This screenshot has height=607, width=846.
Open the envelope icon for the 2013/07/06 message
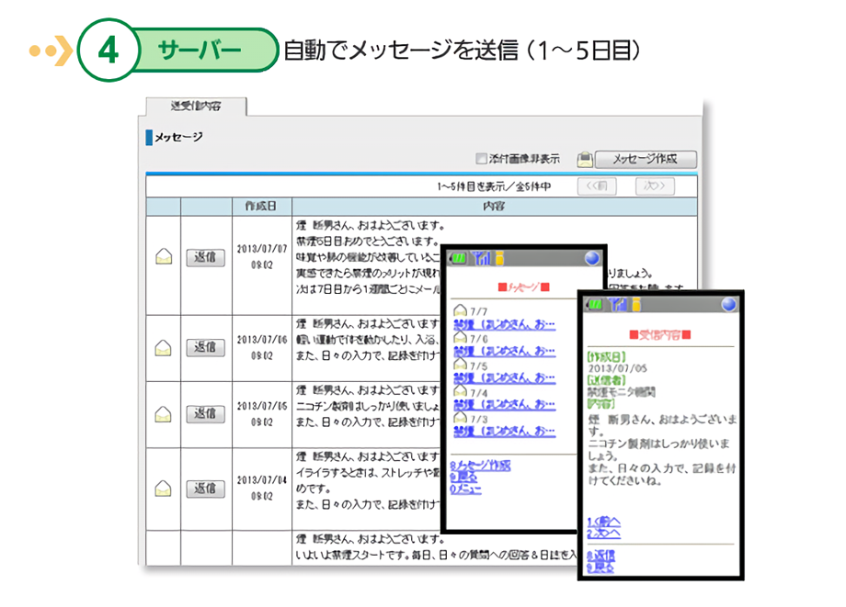(x=164, y=347)
